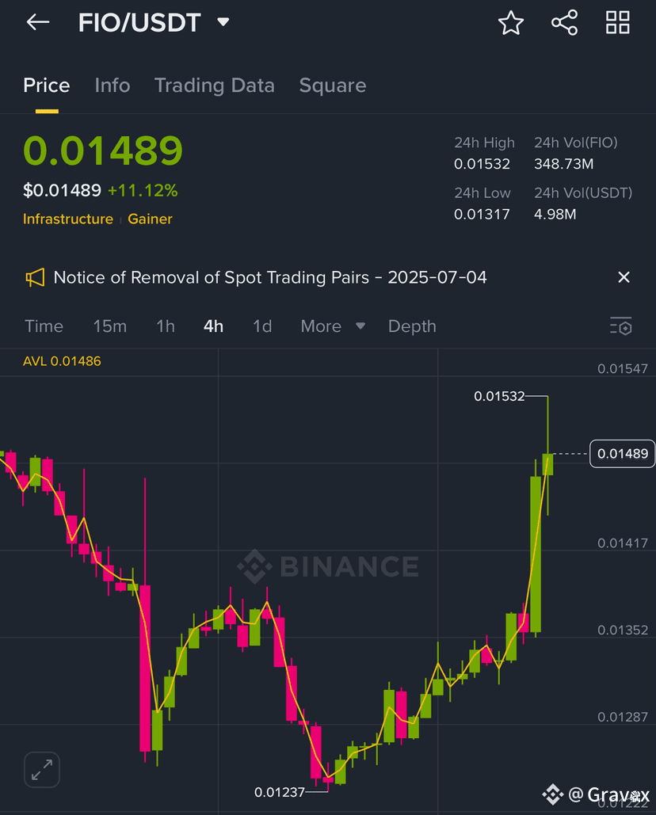This screenshot has height=815, width=656.
Task: Open the trading pair selector next to FIO/USDT
Action: (223, 21)
